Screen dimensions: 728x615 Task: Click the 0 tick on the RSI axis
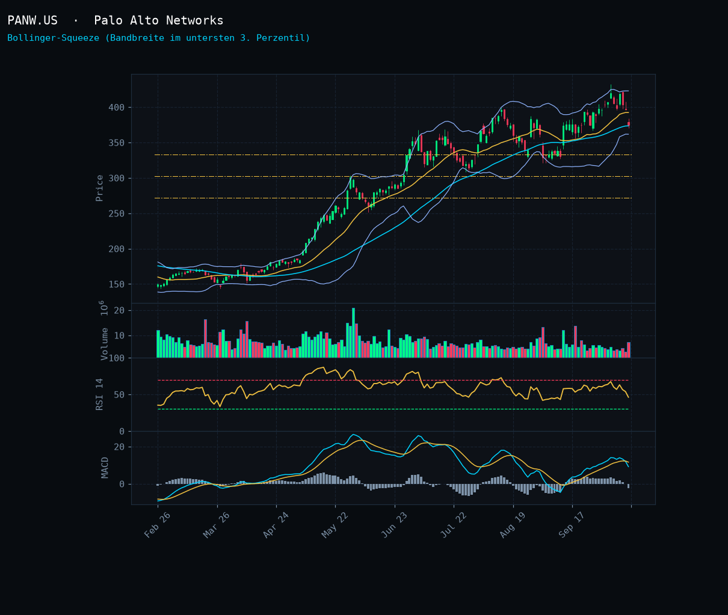122,432
